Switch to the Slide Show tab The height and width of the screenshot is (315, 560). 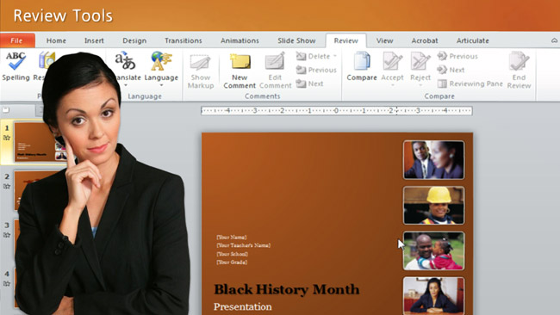pos(296,40)
